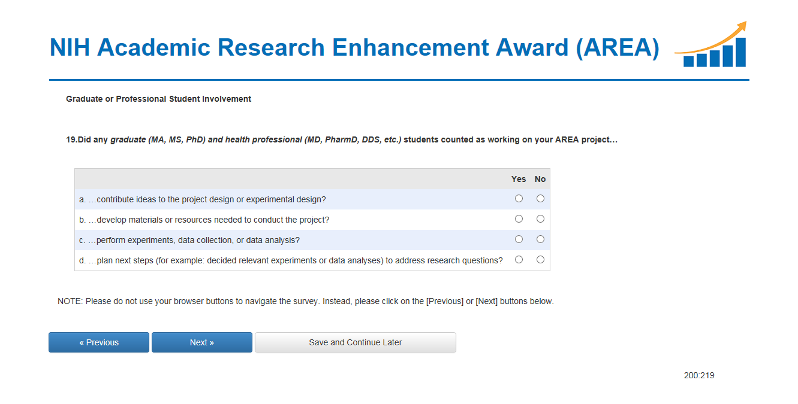Pick Yes for plan next steps row
Screen dimensions: 798x404
click(x=519, y=260)
